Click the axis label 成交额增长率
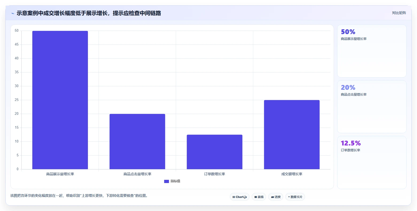This screenshot has width=417, height=211. pyautogui.click(x=292, y=174)
